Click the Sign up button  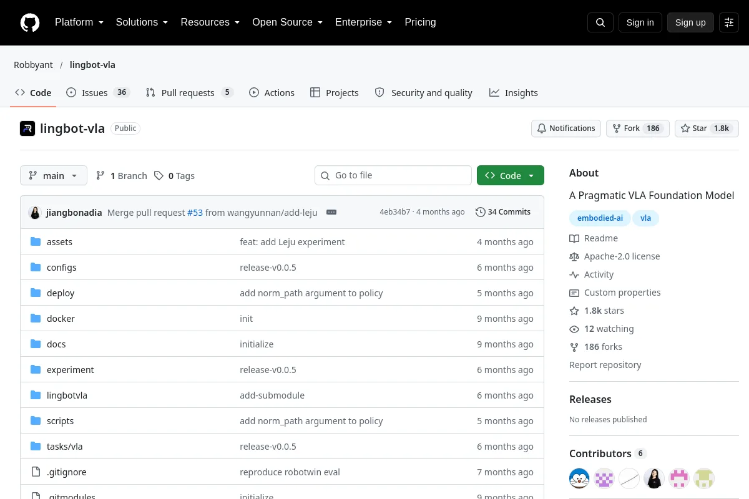pyautogui.click(x=690, y=22)
